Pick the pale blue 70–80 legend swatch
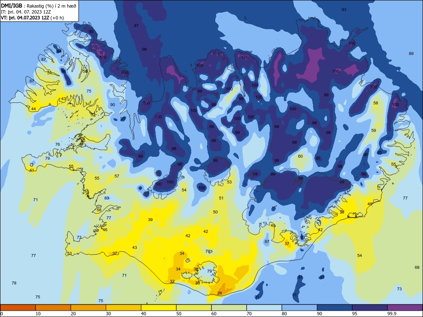This screenshot has width=423, height=317. 264,308
